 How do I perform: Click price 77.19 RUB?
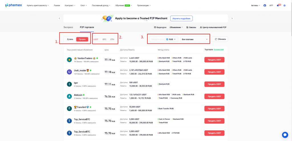tap(110, 60)
